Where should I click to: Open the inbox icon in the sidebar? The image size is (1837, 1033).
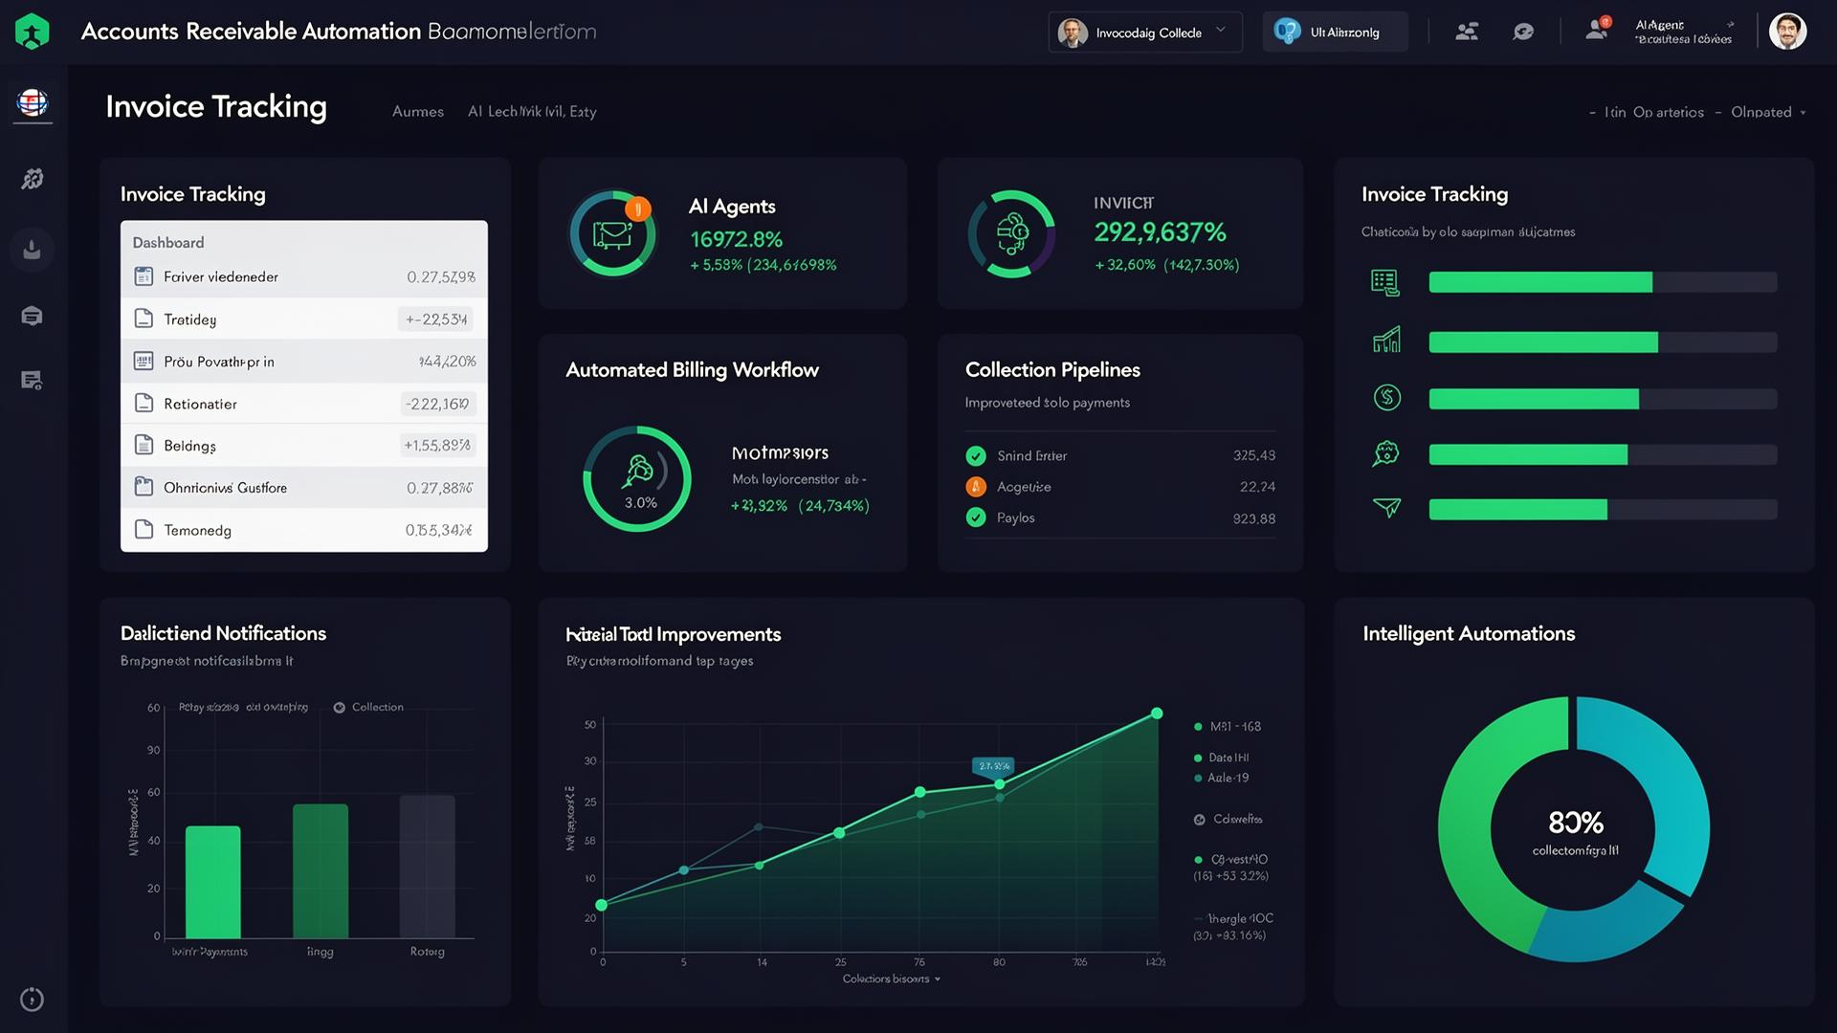pyautogui.click(x=33, y=316)
